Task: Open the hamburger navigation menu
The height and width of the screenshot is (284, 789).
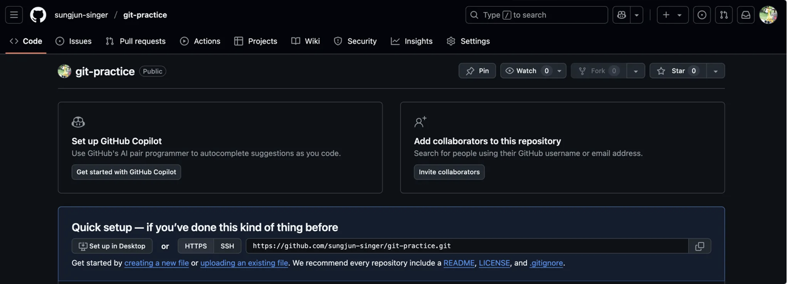Action: 14,15
